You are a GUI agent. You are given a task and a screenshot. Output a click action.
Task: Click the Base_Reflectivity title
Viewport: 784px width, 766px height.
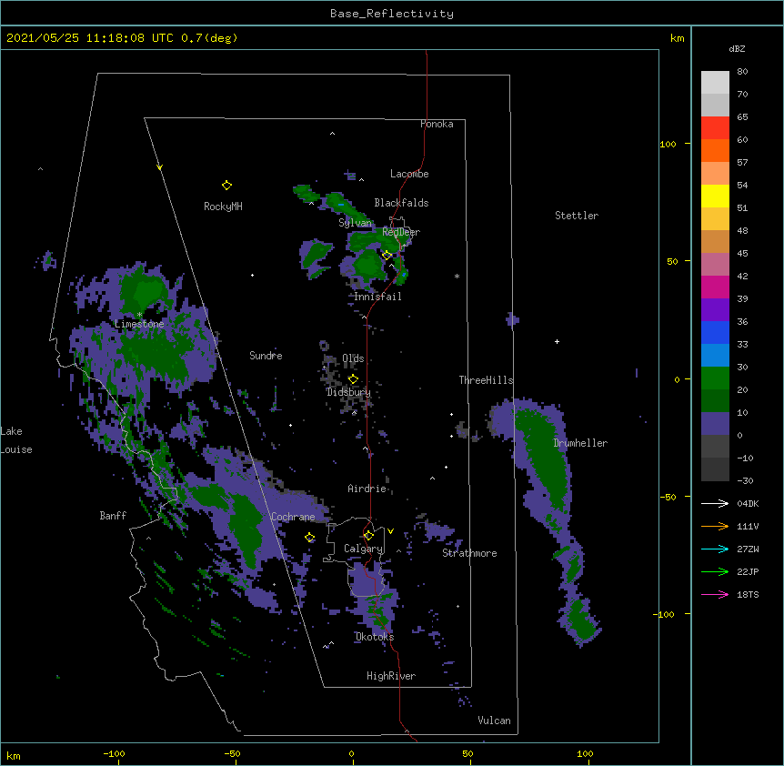click(x=392, y=14)
